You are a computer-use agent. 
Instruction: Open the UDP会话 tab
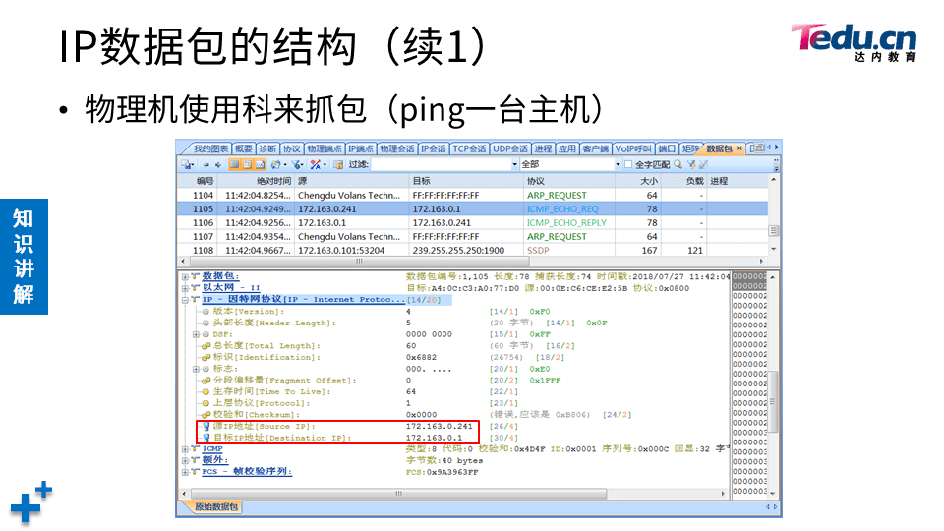click(510, 148)
